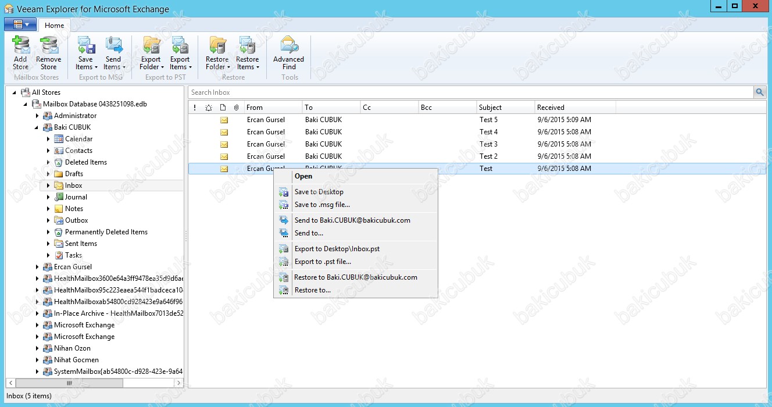
Task: Select the Tasks folder
Action: point(73,255)
